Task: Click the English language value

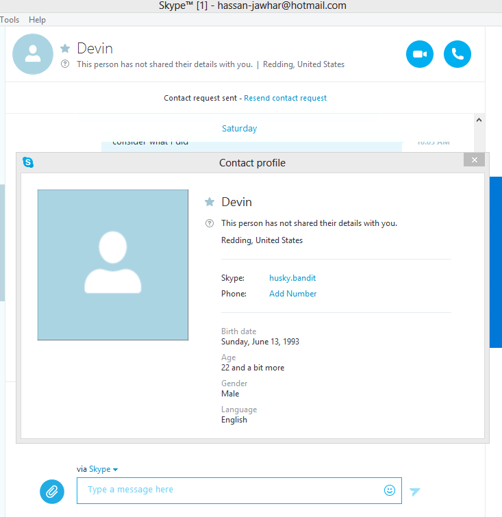Action: 234,420
